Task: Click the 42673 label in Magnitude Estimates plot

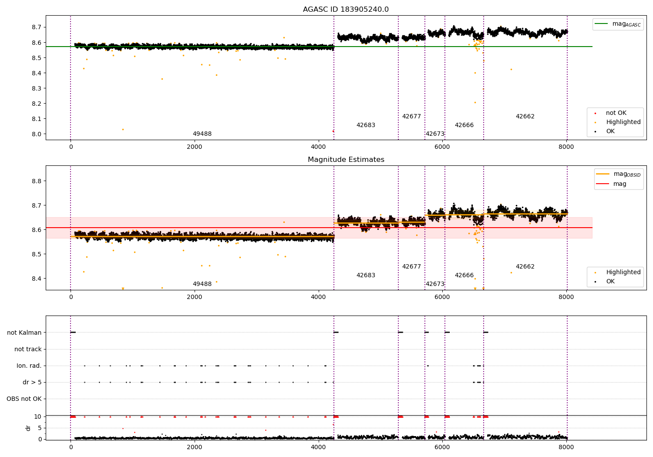Action: point(435,284)
